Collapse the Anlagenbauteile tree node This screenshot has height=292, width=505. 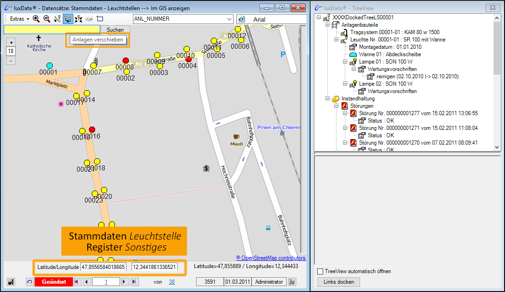pyautogui.click(x=327, y=25)
